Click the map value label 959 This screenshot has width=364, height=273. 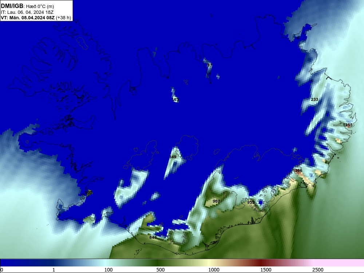251,202
